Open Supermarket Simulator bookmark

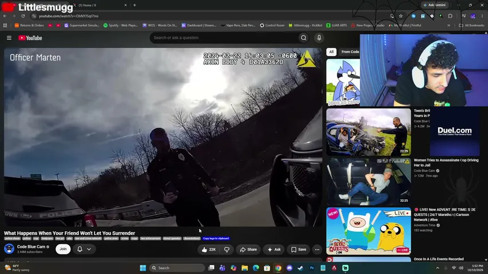click(82, 26)
